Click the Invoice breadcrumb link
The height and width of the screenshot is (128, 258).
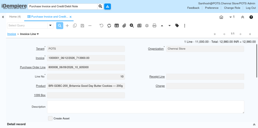click(12, 34)
